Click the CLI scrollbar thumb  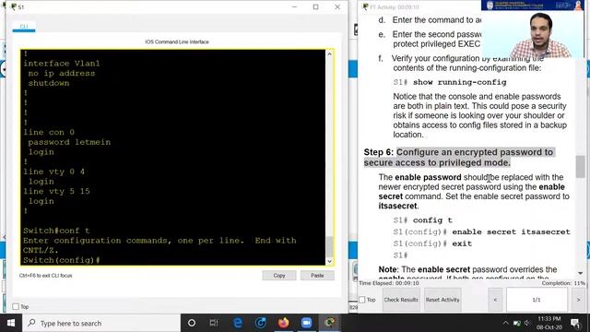pos(329,246)
